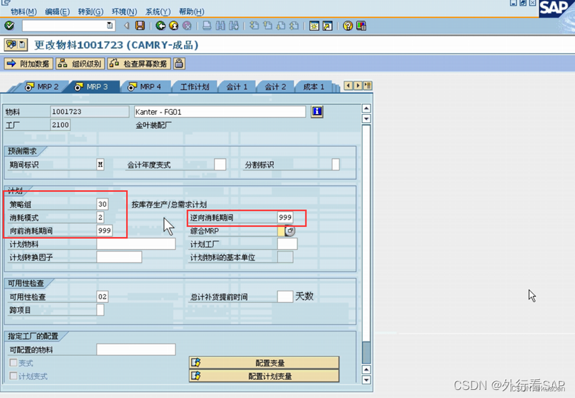Open Find with binoculars icon
Image resolution: width=575 pixels, height=398 pixels.
220,26
